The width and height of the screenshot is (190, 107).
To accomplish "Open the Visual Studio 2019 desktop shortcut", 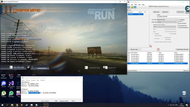I will point(11,84).
